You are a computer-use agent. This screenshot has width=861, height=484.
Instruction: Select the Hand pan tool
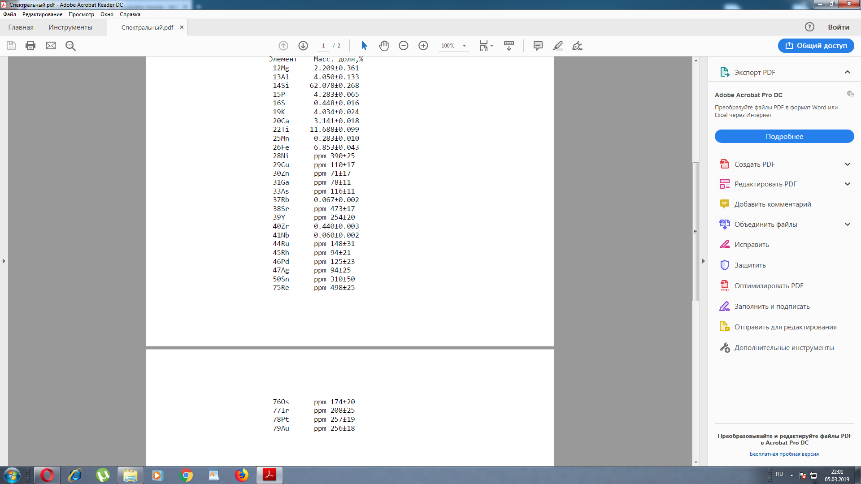384,46
